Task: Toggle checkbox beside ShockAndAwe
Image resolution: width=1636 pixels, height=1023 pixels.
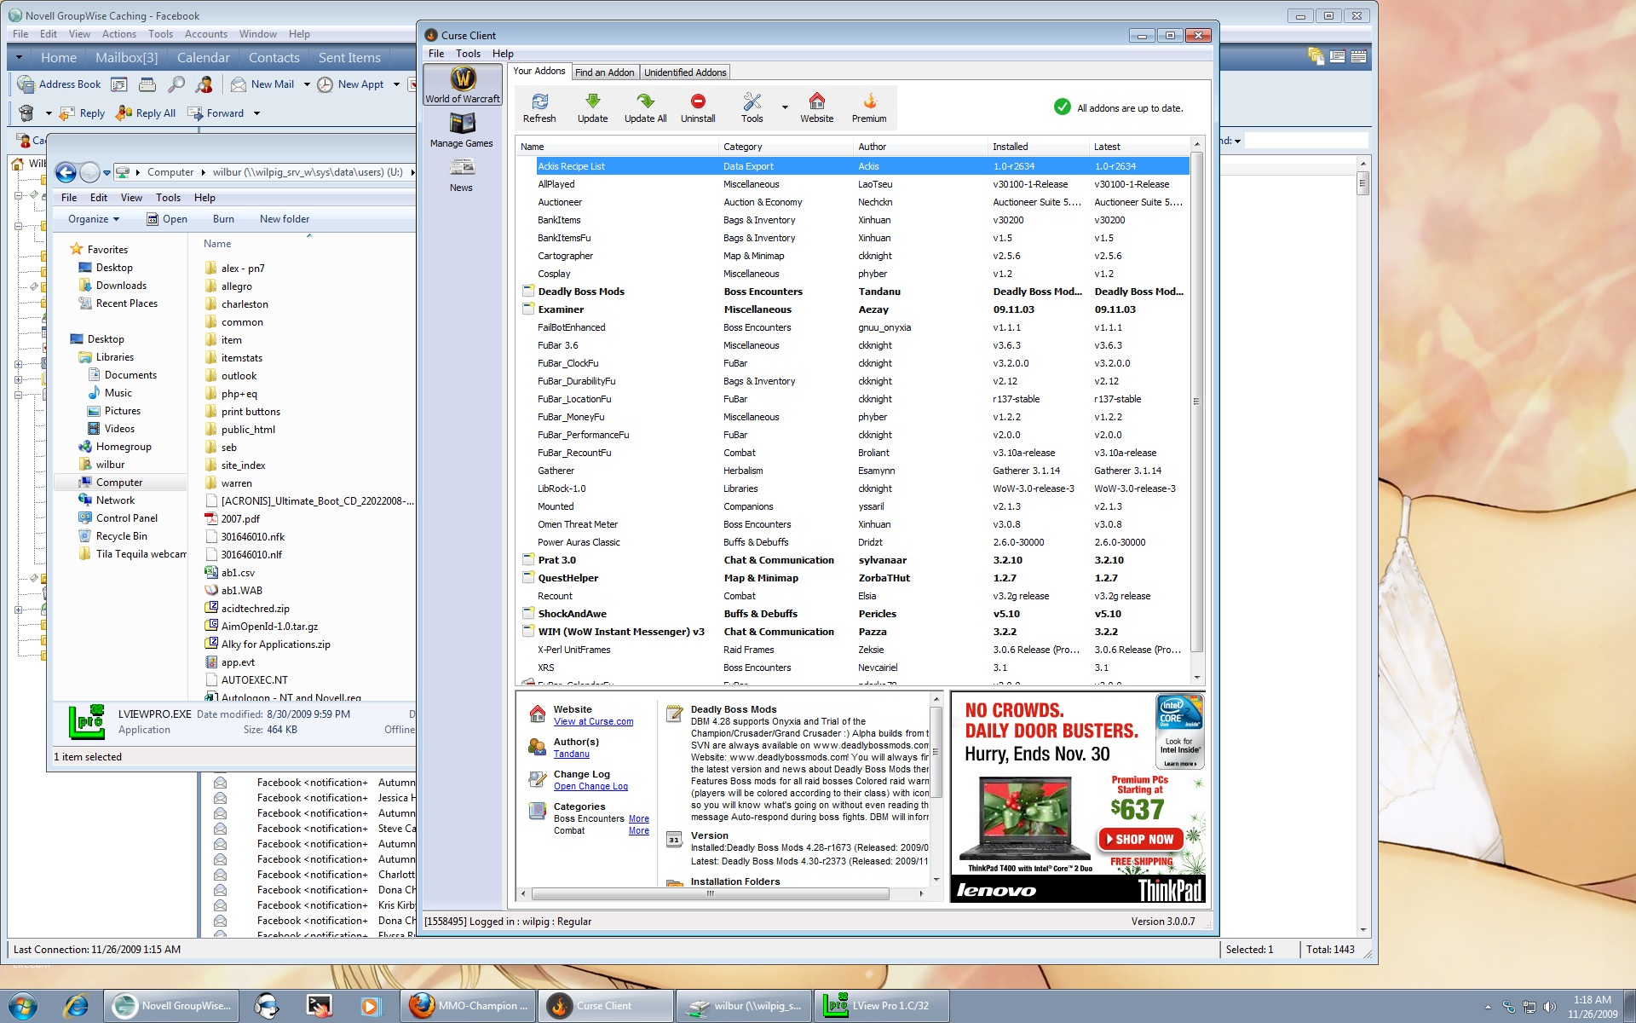Action: pyautogui.click(x=528, y=614)
